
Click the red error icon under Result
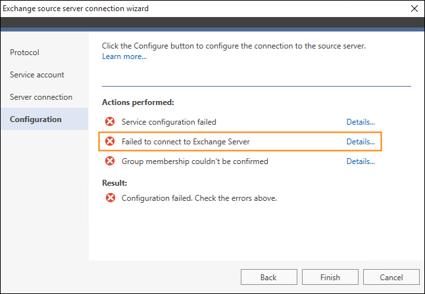click(111, 198)
